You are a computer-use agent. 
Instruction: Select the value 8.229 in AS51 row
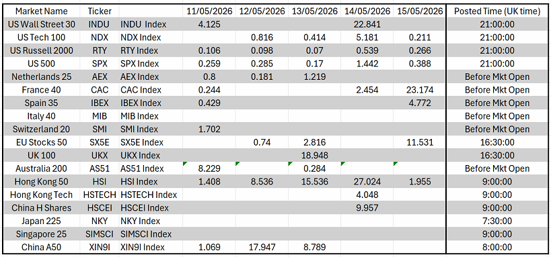coord(209,168)
